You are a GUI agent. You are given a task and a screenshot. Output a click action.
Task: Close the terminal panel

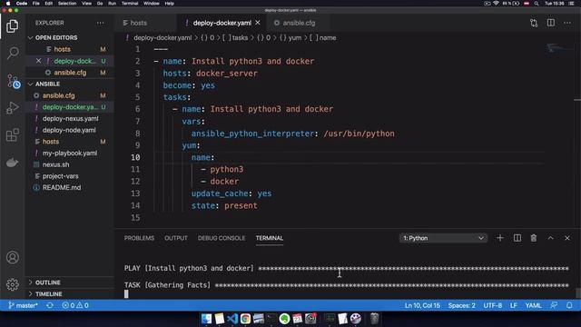pos(567,238)
